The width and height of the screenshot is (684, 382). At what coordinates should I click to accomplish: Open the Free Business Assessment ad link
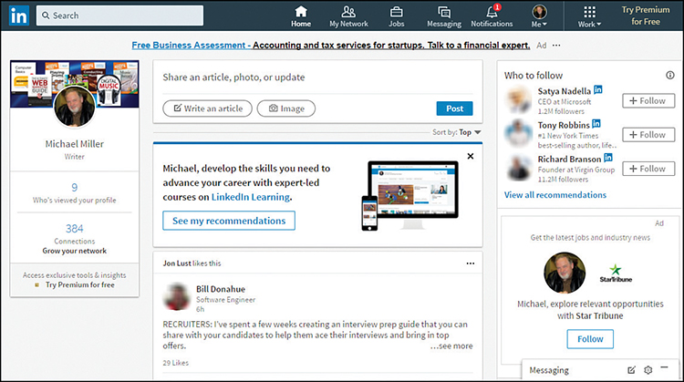pyautogui.click(x=331, y=46)
